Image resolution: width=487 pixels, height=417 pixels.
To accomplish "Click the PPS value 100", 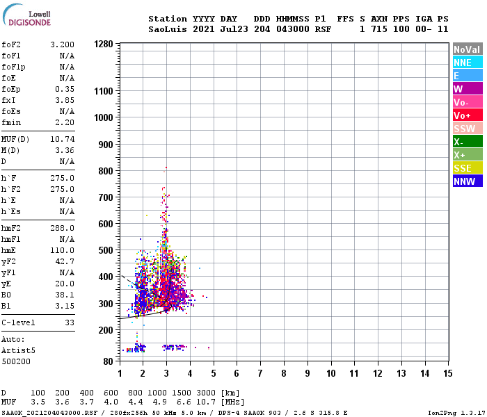I will [401, 29].
